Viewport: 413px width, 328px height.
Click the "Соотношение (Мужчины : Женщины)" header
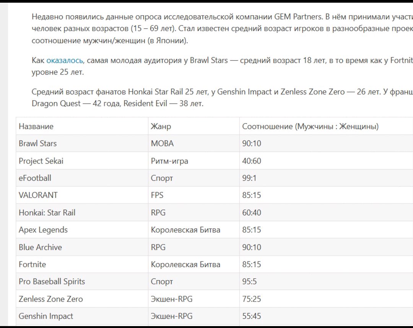click(x=310, y=127)
